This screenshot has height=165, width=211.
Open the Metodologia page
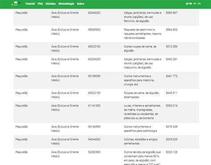click(66, 4)
